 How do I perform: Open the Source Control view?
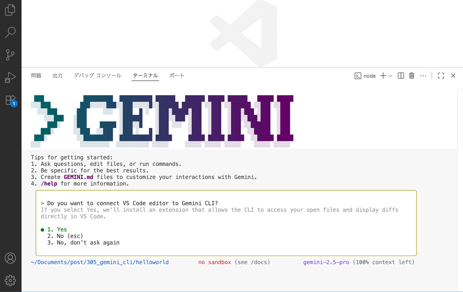click(x=10, y=55)
